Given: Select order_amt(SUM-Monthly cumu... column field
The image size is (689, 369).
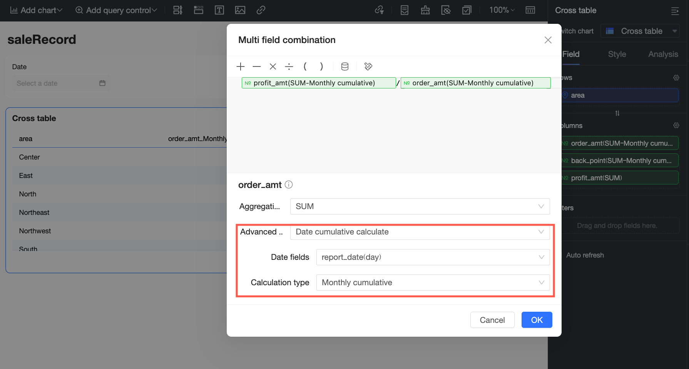Looking at the screenshot, I should pos(620,143).
